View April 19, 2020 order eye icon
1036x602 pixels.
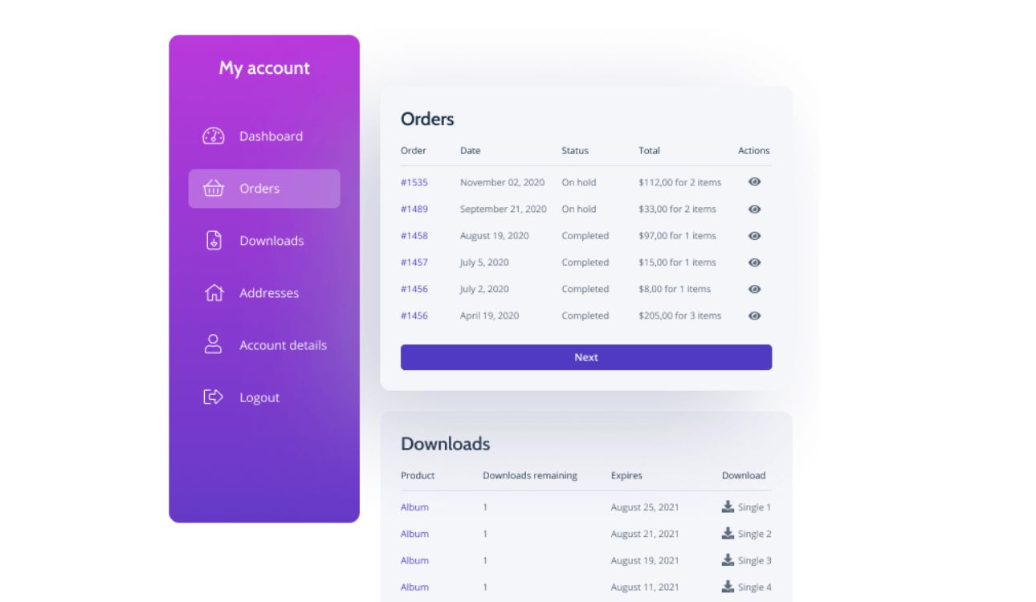click(754, 315)
